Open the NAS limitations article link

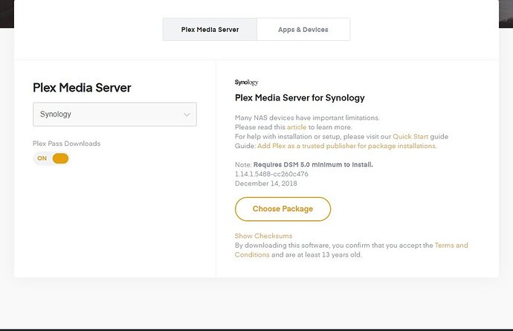[297, 127]
